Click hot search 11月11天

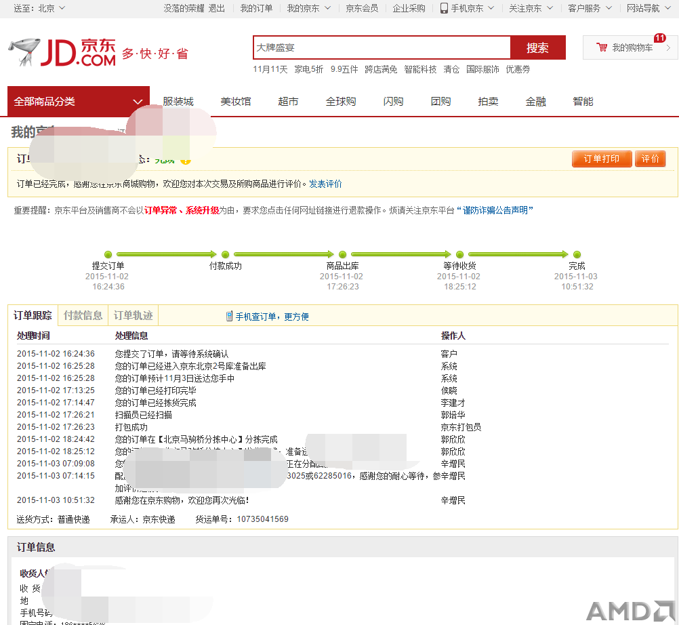[x=270, y=69]
